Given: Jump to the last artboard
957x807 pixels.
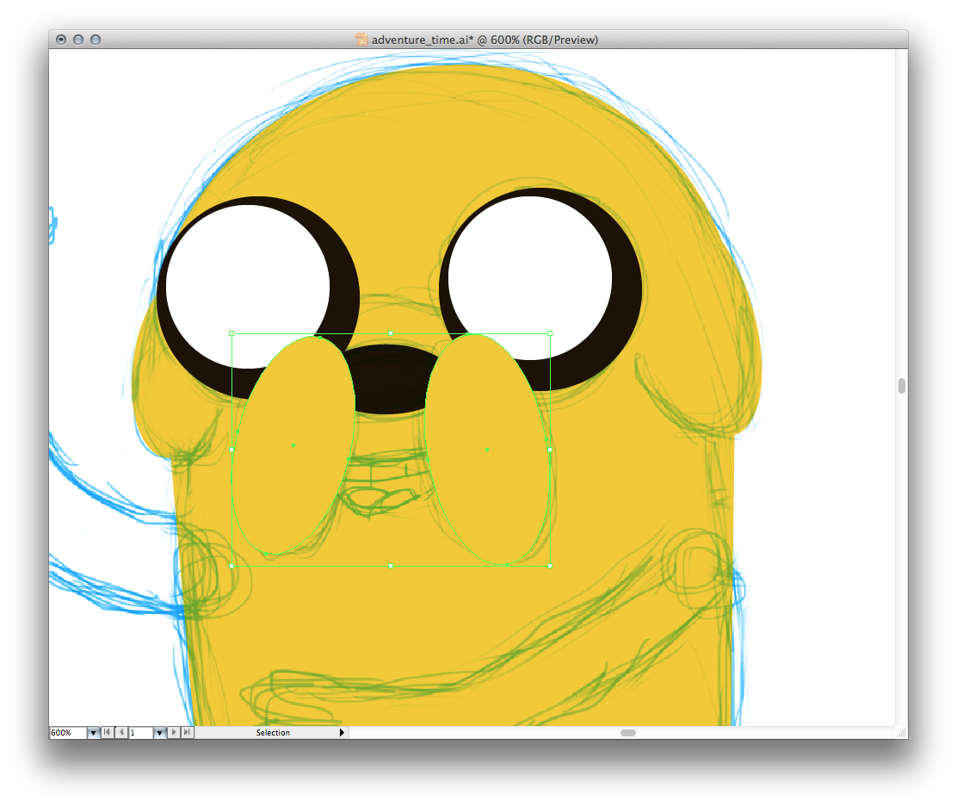Looking at the screenshot, I should [x=188, y=733].
